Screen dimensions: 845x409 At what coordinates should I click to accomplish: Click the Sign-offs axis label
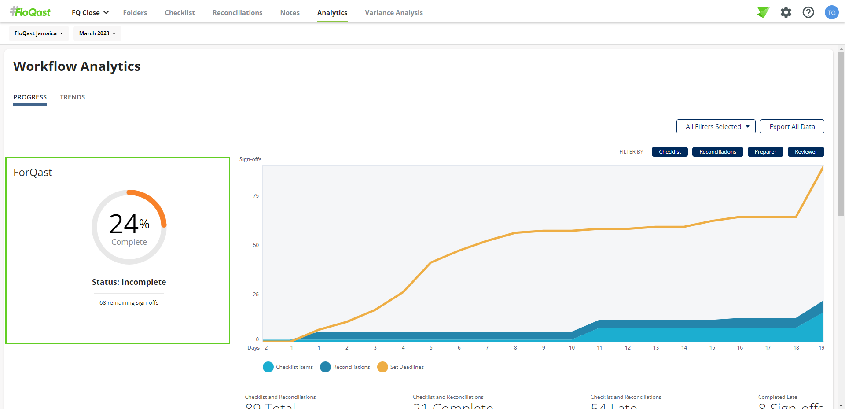click(x=250, y=159)
